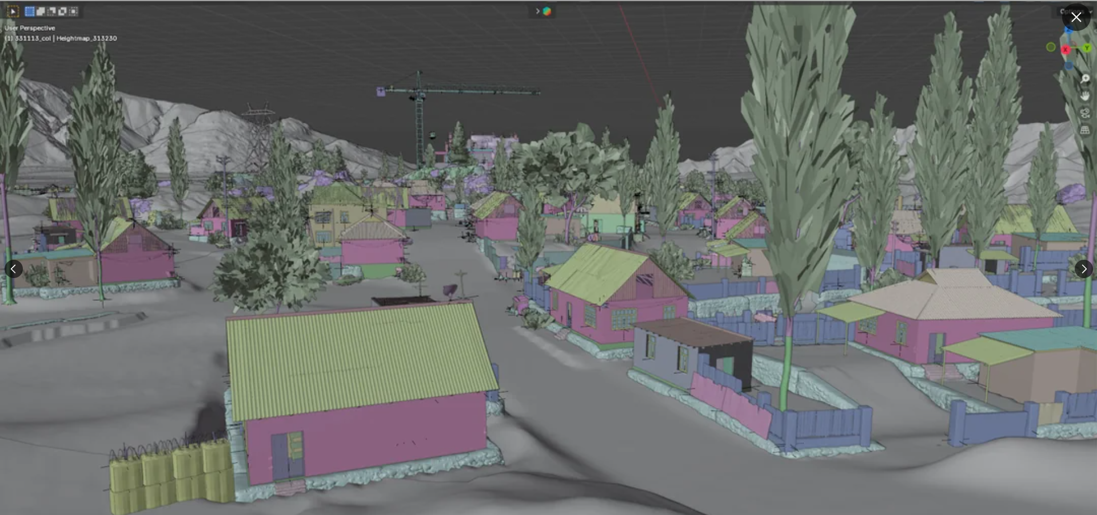
Task: Choose the Intersect Selection mode icon
Action: (x=73, y=11)
